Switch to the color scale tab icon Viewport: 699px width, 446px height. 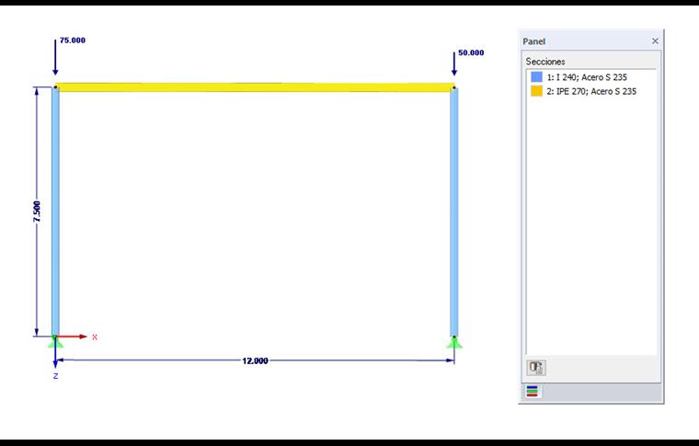[532, 391]
